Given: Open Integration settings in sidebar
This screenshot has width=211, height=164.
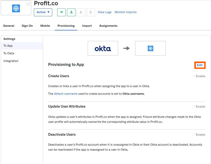Looking at the screenshot, I should (11, 61).
